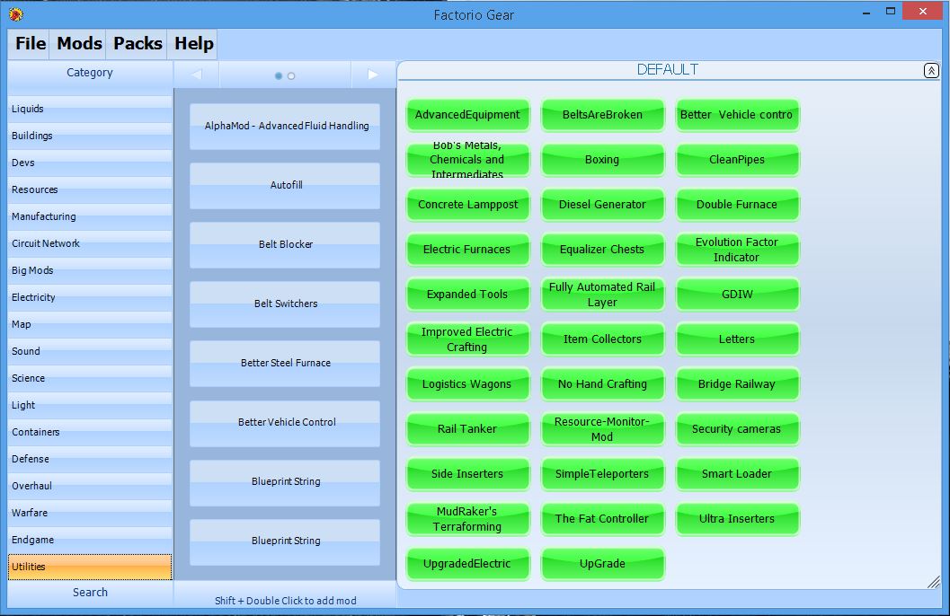Click the Double Furnace button
Screen dimensions: 950x616
[x=737, y=205]
